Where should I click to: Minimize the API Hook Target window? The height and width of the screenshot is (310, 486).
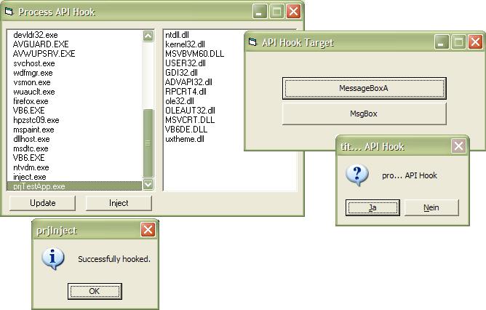[x=442, y=42]
